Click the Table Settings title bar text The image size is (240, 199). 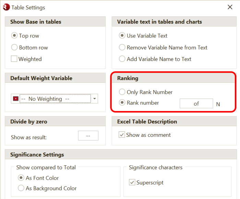pyautogui.click(x=28, y=7)
